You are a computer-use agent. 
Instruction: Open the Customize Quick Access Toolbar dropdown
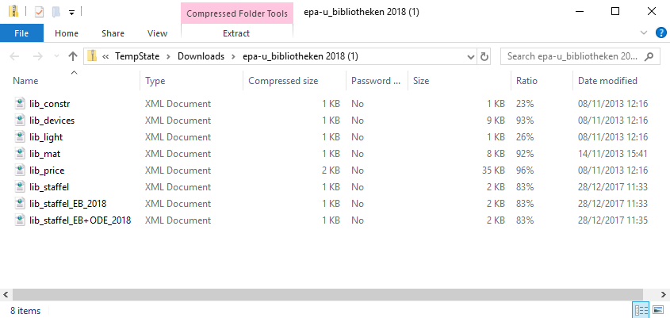point(71,13)
